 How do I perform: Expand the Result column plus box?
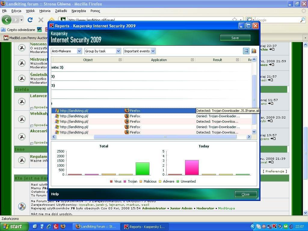click(x=238, y=60)
